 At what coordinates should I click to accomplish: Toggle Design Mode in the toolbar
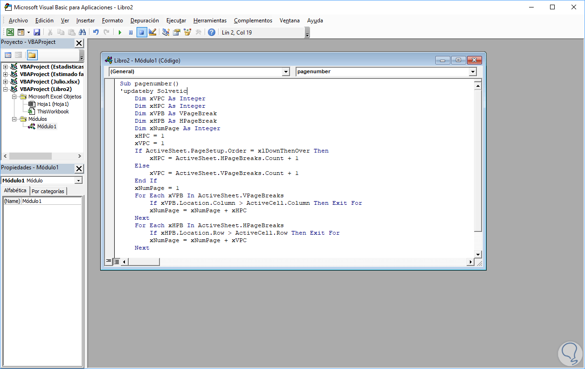[x=152, y=32]
